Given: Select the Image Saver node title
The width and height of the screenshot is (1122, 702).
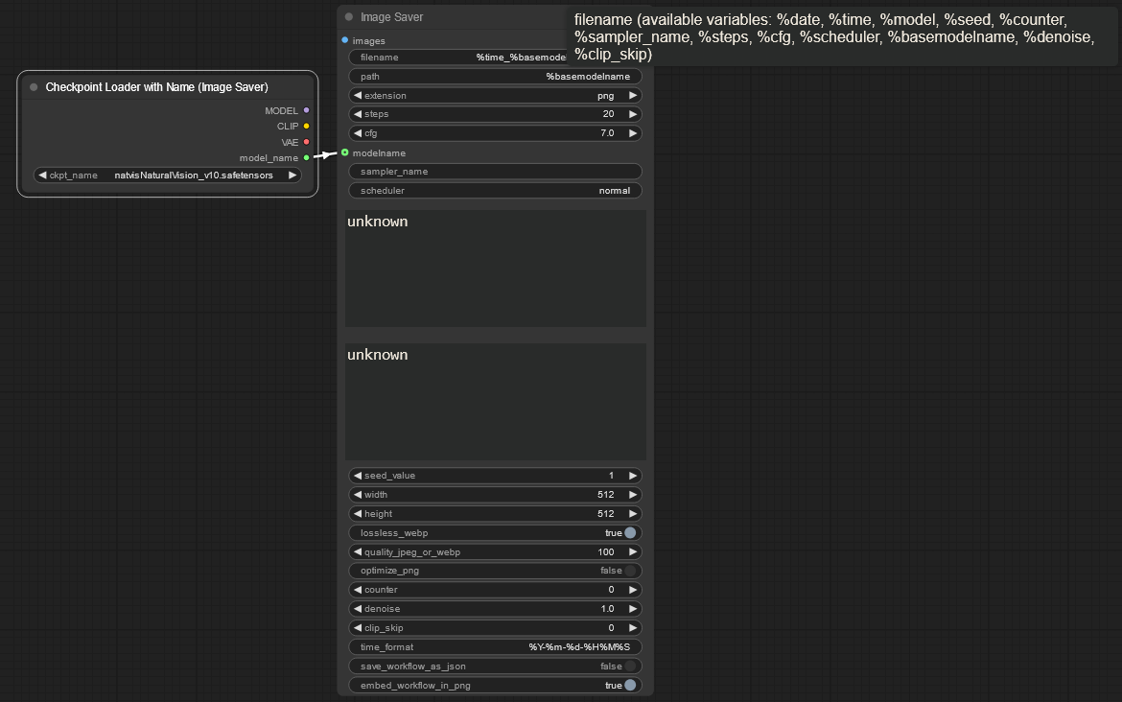Looking at the screenshot, I should coord(391,16).
